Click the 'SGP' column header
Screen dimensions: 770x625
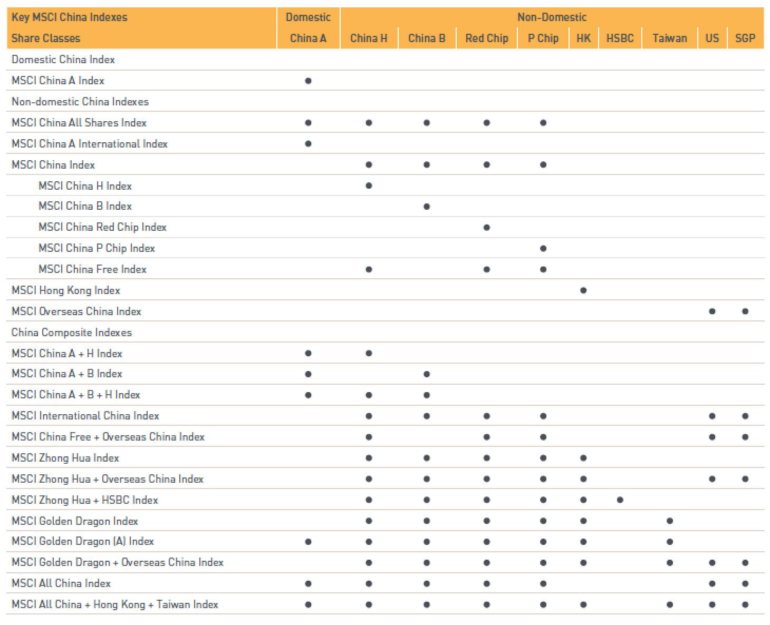coord(745,38)
